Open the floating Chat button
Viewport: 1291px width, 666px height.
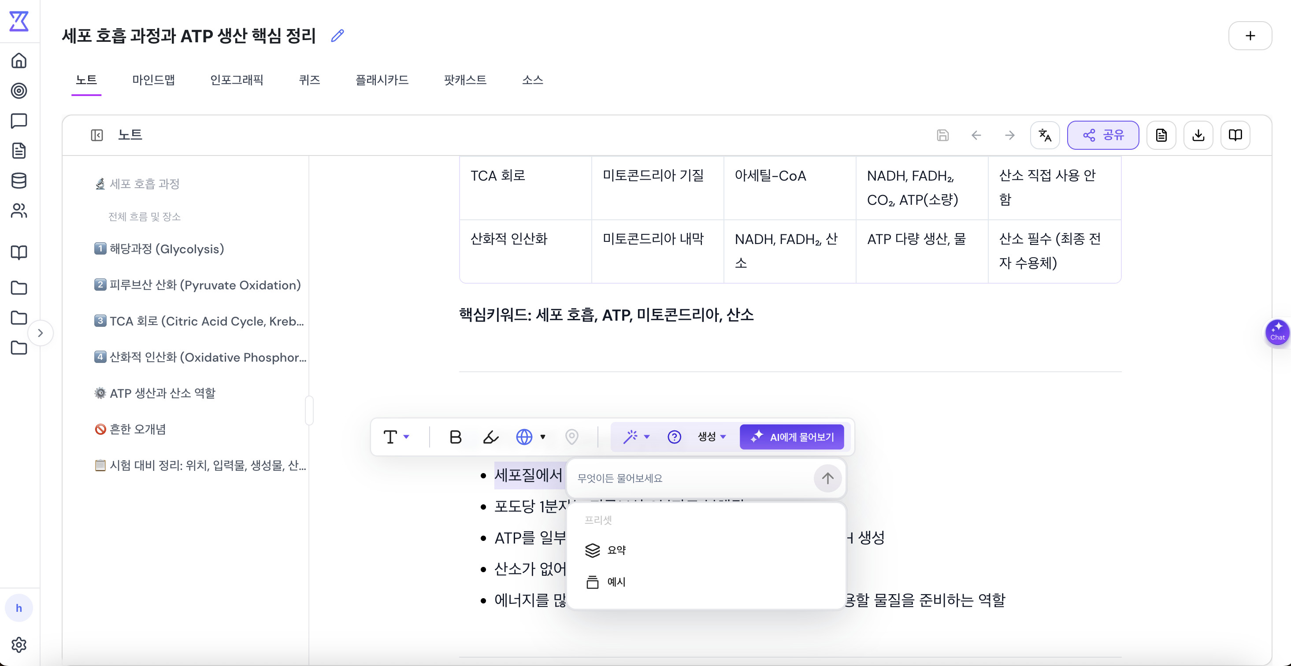[1277, 332]
